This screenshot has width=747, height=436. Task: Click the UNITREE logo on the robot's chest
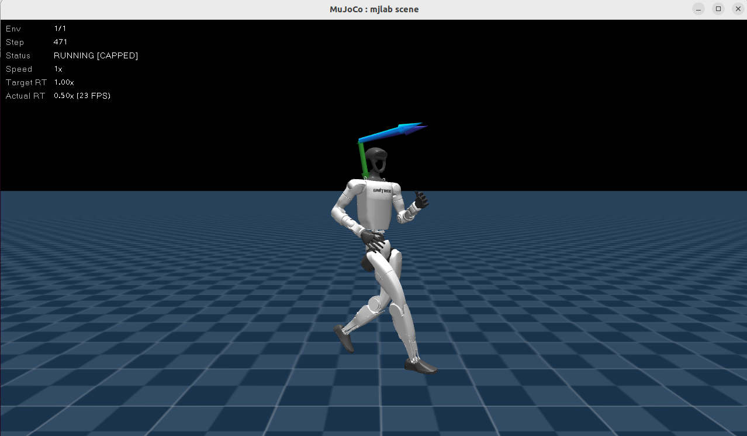(383, 190)
